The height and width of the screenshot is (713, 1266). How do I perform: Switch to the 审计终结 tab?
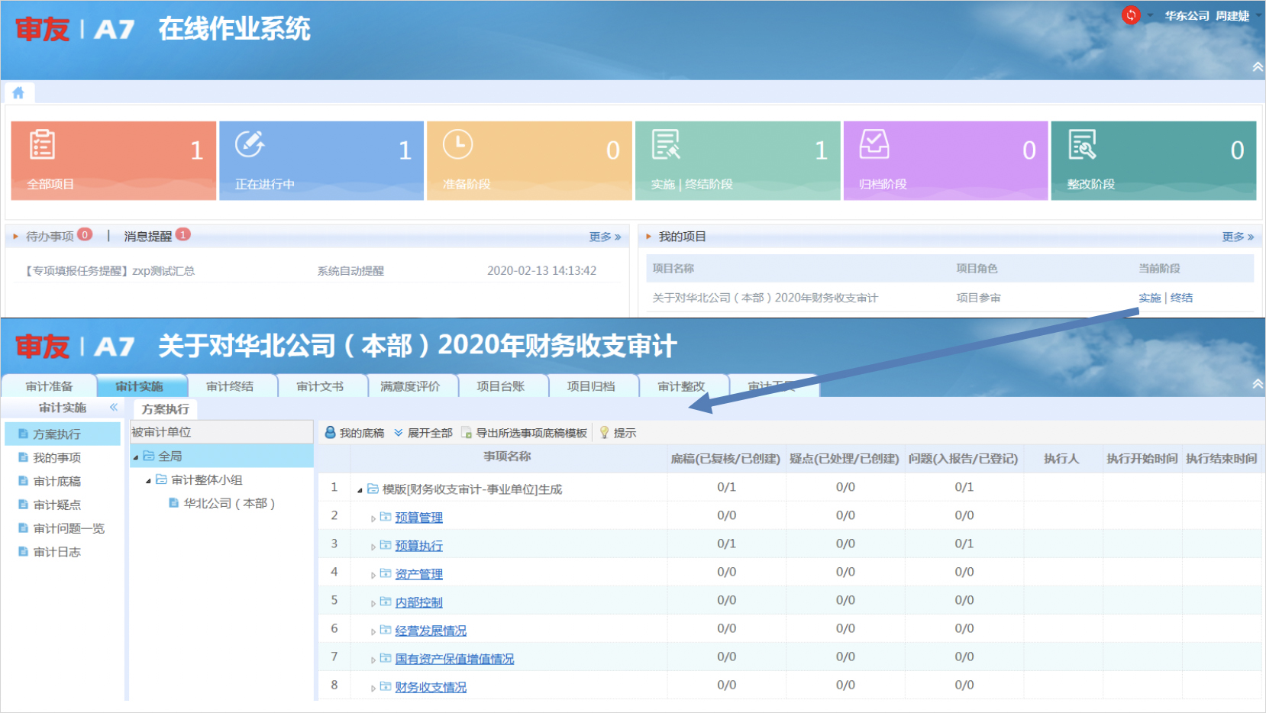(230, 386)
